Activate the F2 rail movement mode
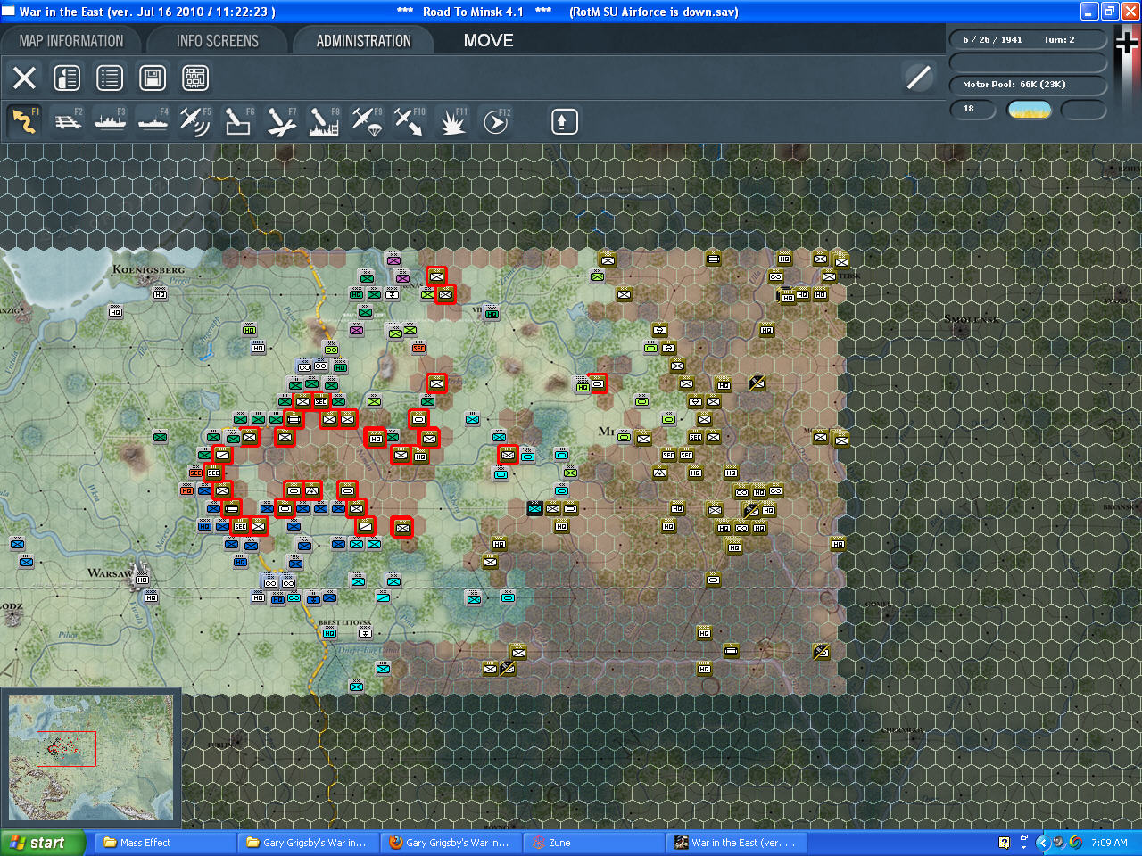 coord(68,121)
